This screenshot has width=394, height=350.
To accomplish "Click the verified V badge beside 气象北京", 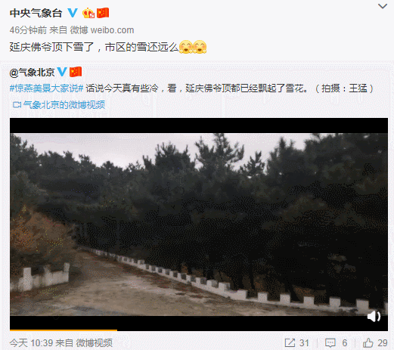I will point(62,72).
